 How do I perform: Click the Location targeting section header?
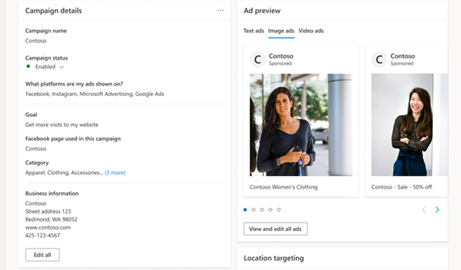[x=273, y=258]
